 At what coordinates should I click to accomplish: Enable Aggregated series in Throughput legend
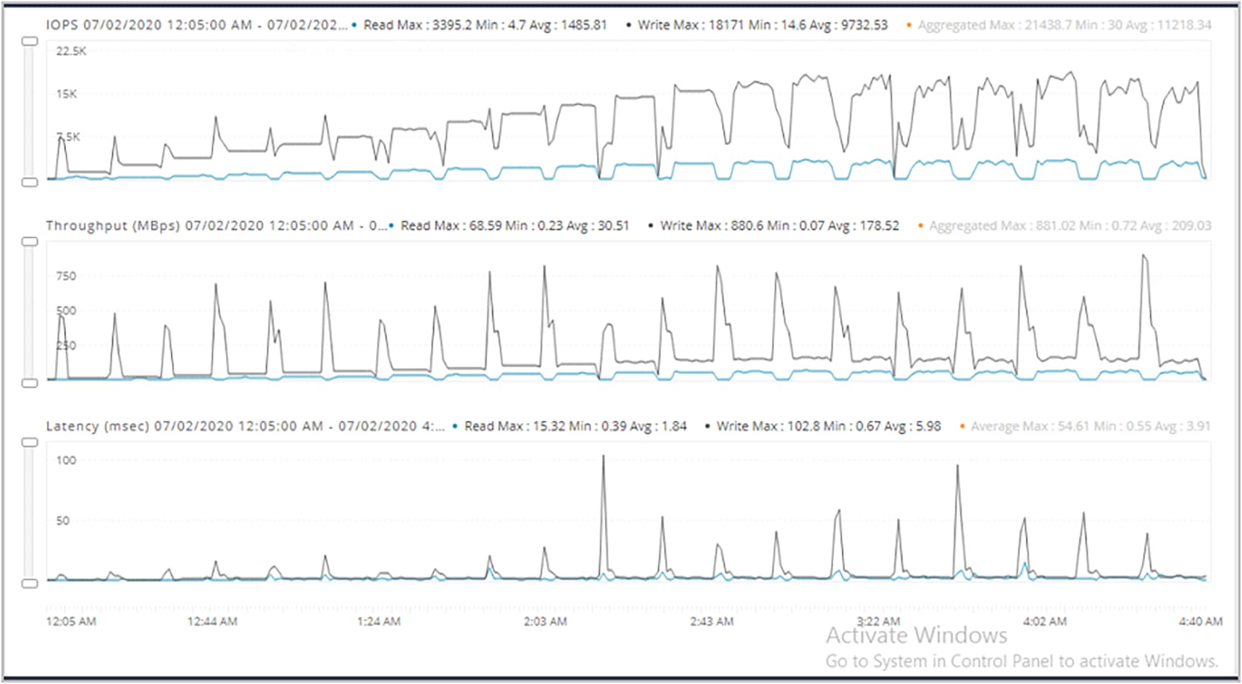1065,226
